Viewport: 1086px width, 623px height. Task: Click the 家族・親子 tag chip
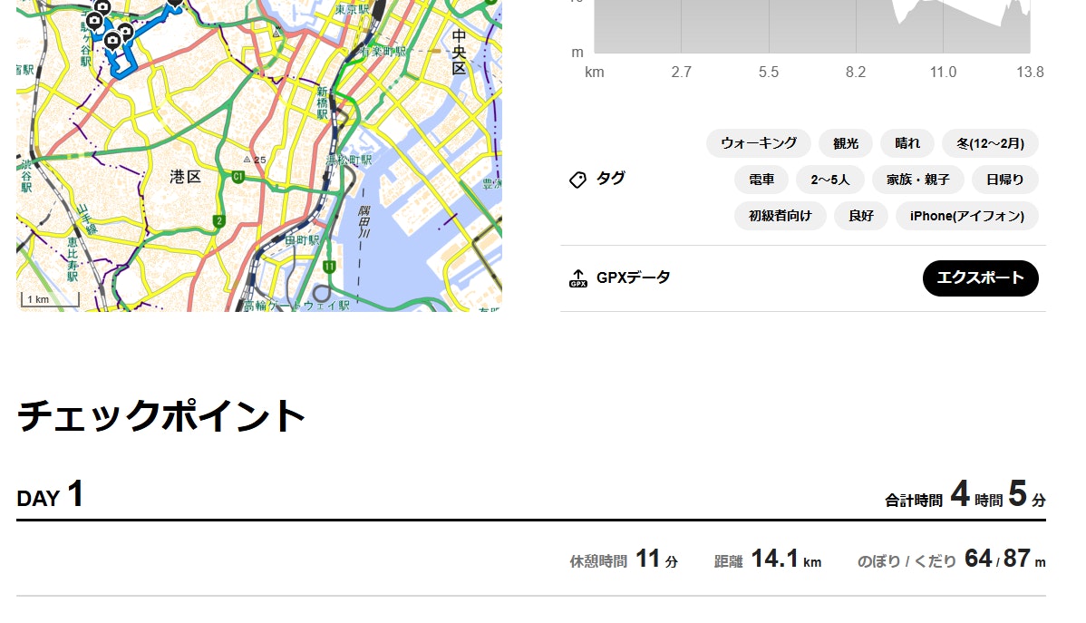[x=917, y=180]
